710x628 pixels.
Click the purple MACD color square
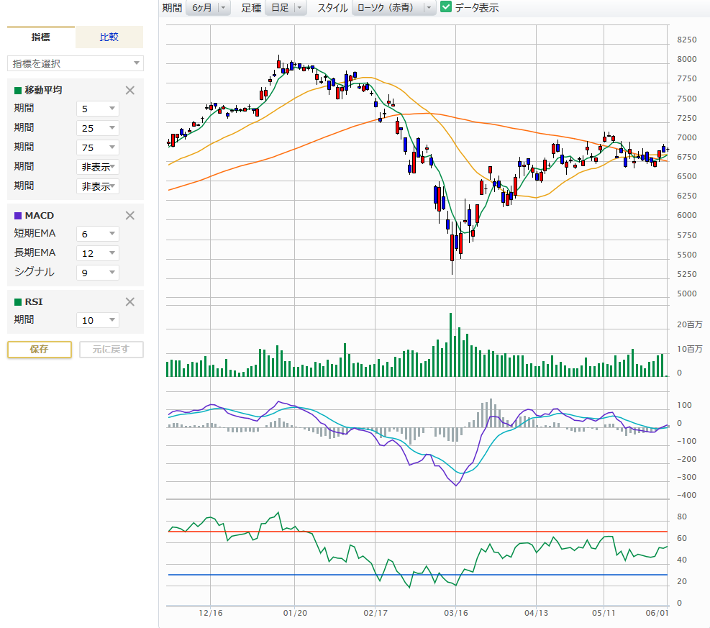coord(18,216)
